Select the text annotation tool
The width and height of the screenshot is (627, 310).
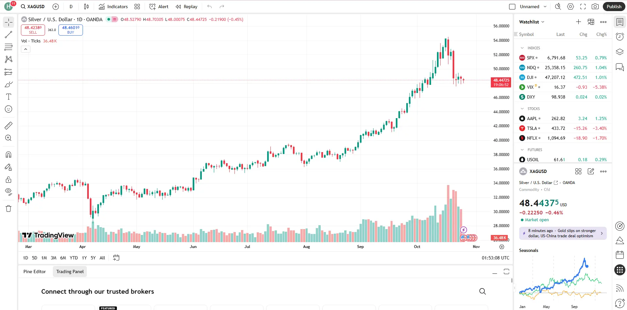coord(8,97)
